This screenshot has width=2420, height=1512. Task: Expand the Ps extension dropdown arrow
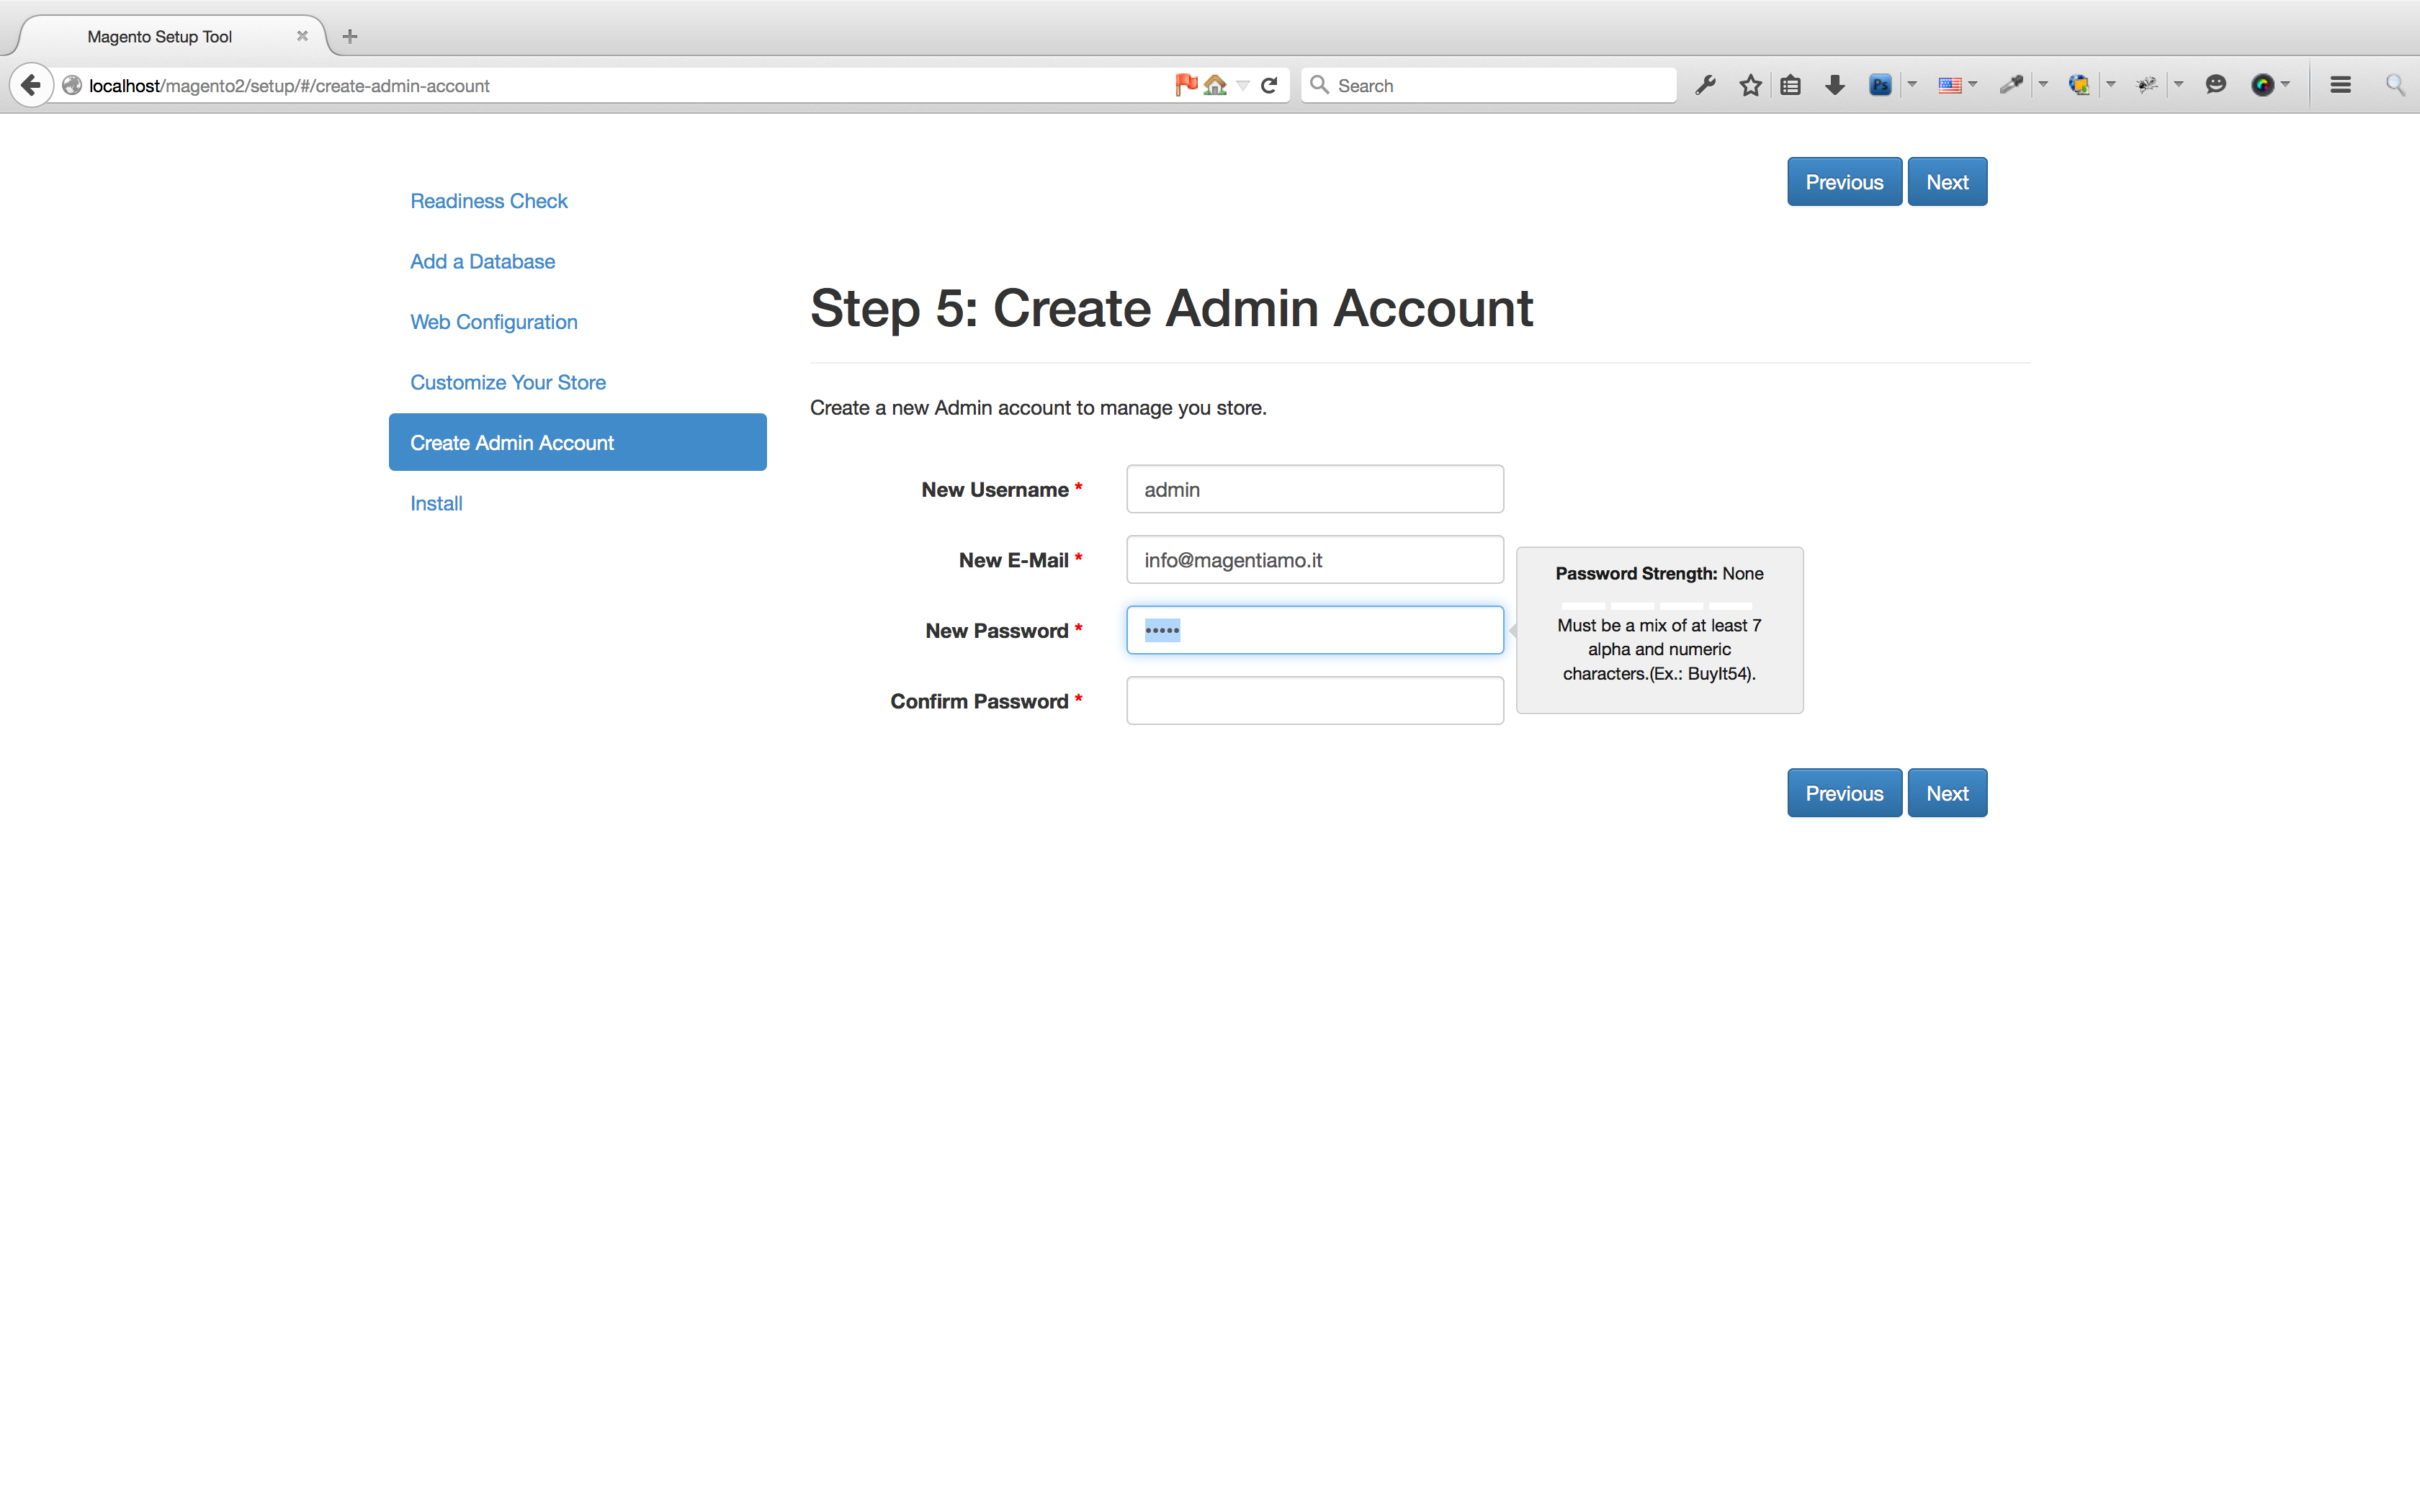click(1912, 85)
